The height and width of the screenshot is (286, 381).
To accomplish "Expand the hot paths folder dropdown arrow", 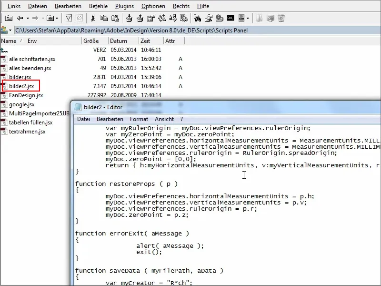I will pyautogui.click(x=57, y=18).
